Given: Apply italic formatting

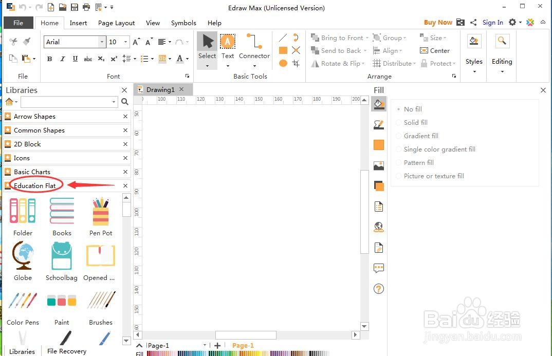Looking at the screenshot, I should [62, 59].
